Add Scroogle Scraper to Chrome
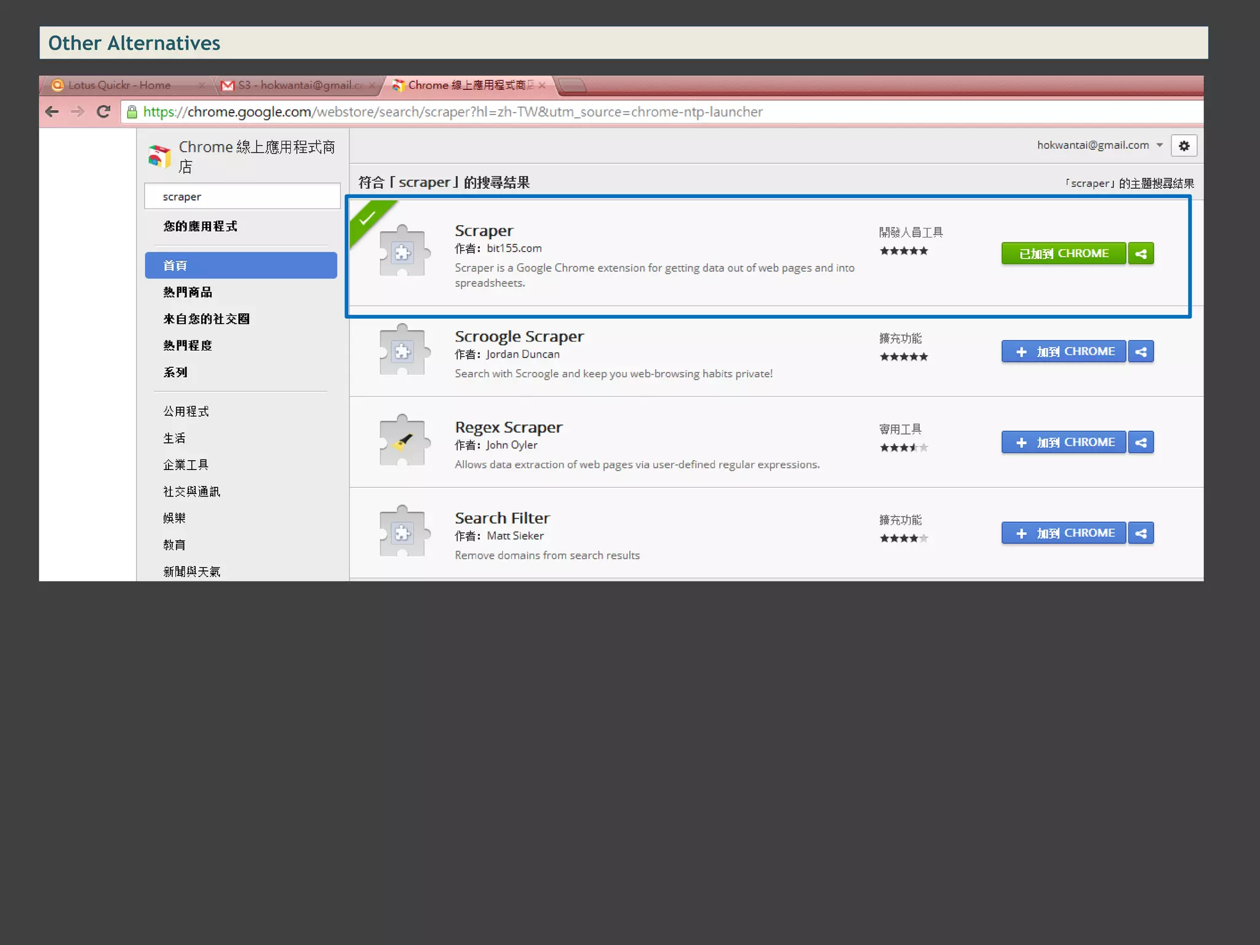 coord(1063,352)
